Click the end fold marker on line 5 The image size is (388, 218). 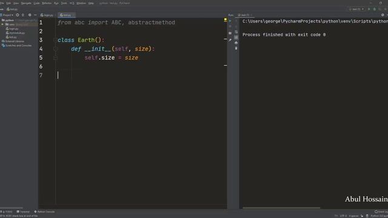[x=55, y=58]
